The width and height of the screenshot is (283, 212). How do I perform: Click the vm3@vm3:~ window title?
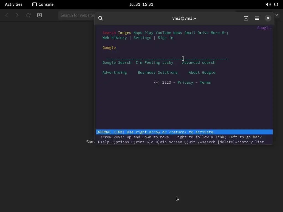[184, 18]
